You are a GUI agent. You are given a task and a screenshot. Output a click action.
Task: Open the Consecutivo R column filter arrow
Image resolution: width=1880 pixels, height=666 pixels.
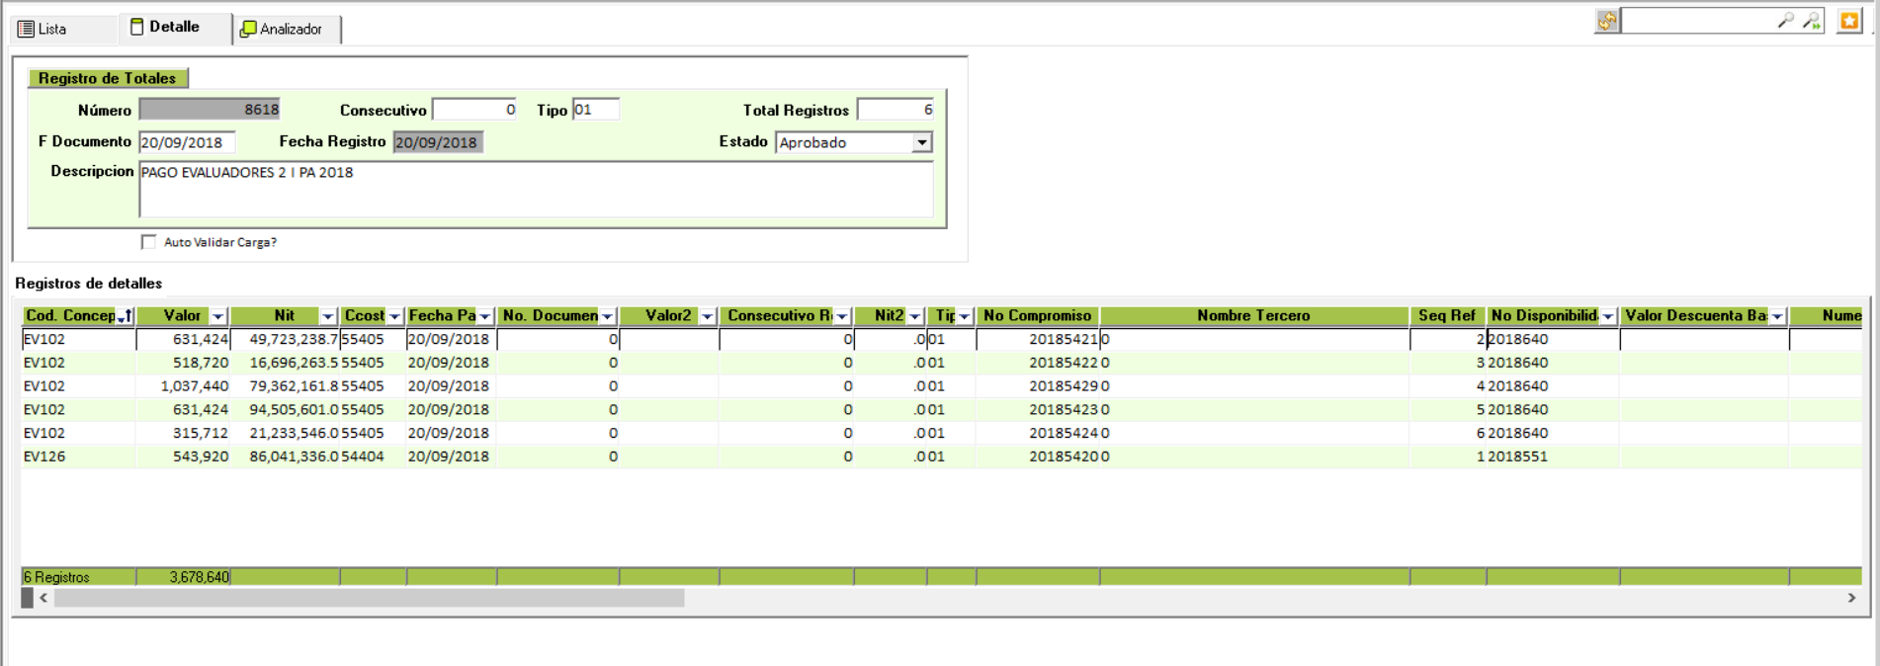pyautogui.click(x=842, y=316)
